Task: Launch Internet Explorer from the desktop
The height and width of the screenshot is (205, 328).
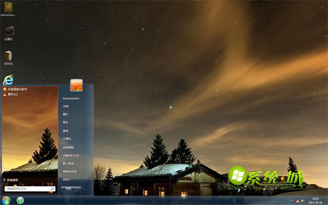Action: pos(8,80)
